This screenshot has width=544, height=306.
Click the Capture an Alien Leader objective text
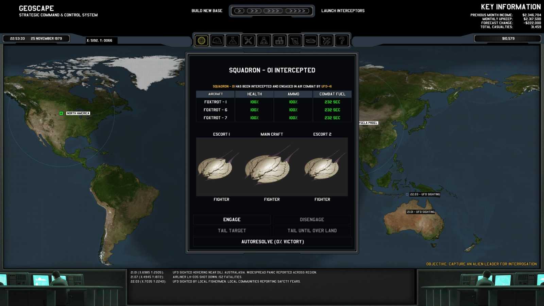pyautogui.click(x=481, y=264)
